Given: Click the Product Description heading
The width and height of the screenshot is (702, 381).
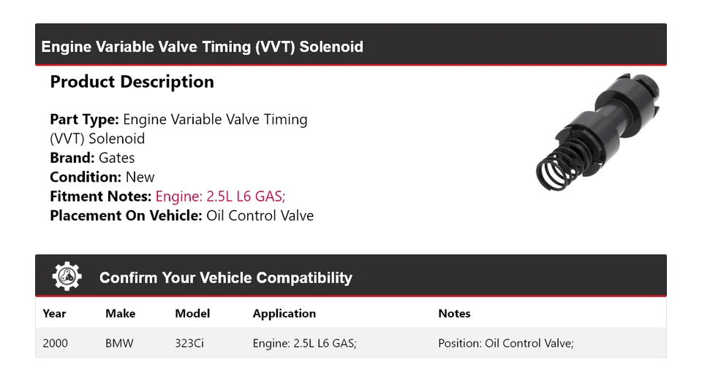Looking at the screenshot, I should 132,82.
